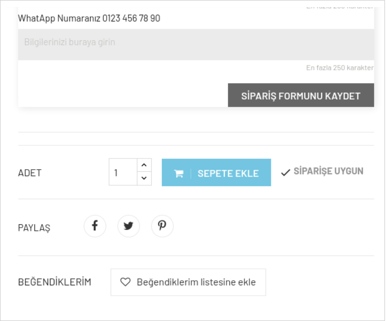
Task: Share the product on Twitter
Action: 128,226
